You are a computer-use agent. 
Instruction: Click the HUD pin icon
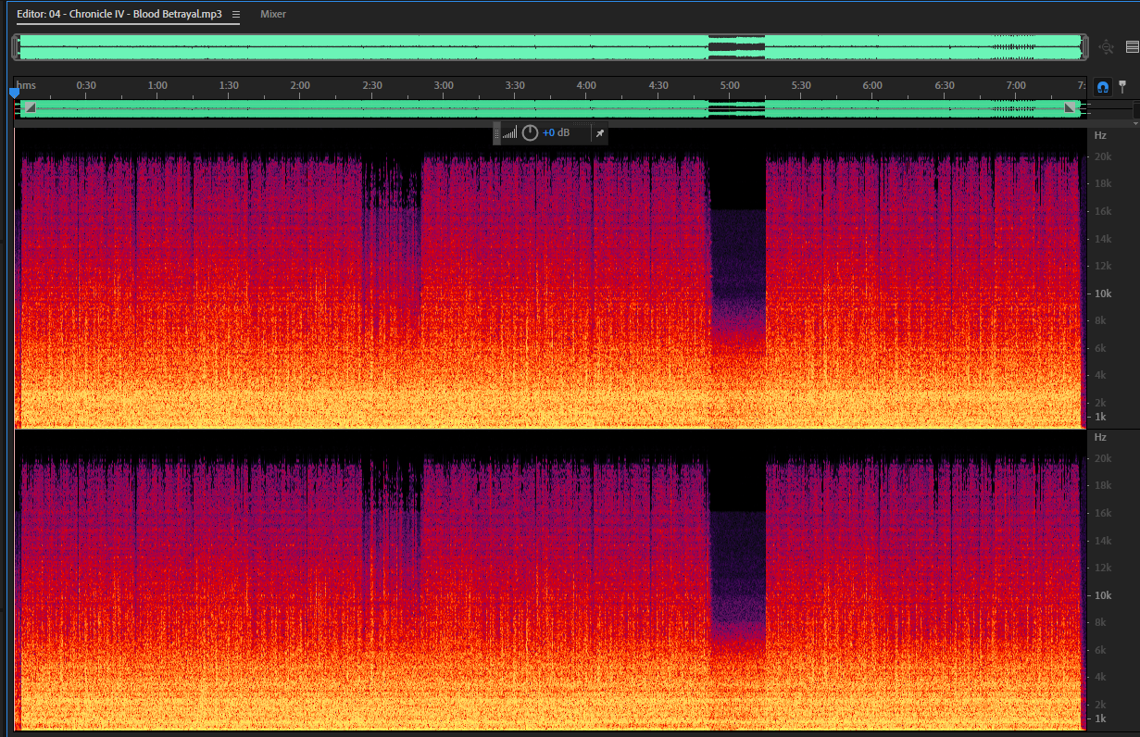click(599, 133)
